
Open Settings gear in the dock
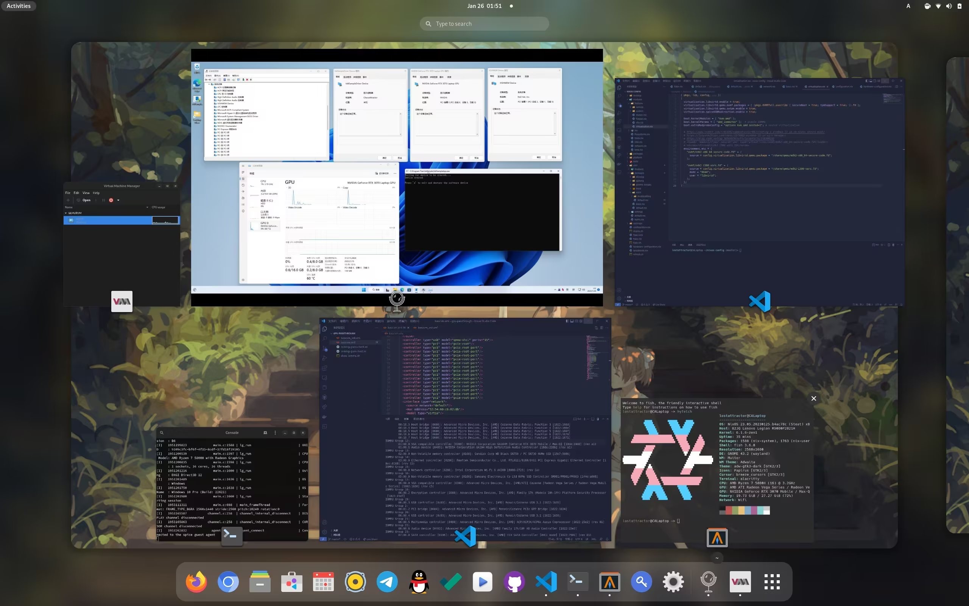673,582
